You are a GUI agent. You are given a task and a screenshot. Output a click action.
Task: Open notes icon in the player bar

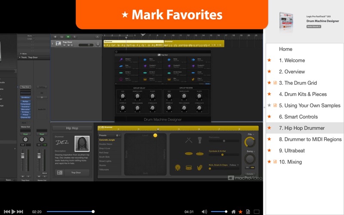point(248,212)
